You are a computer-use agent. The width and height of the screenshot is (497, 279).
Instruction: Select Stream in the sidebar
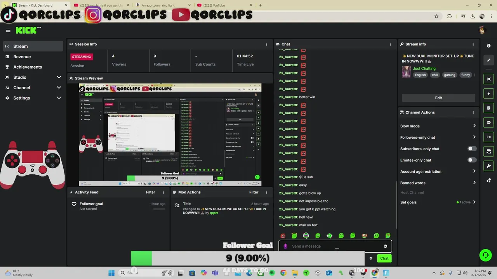33,46
